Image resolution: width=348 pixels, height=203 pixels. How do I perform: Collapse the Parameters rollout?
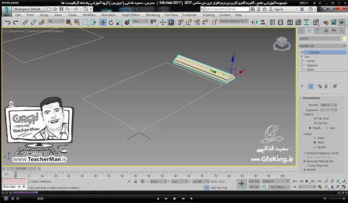[x=301, y=98]
